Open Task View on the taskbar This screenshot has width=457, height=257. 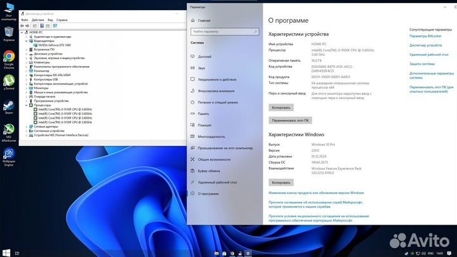[x=17, y=253]
